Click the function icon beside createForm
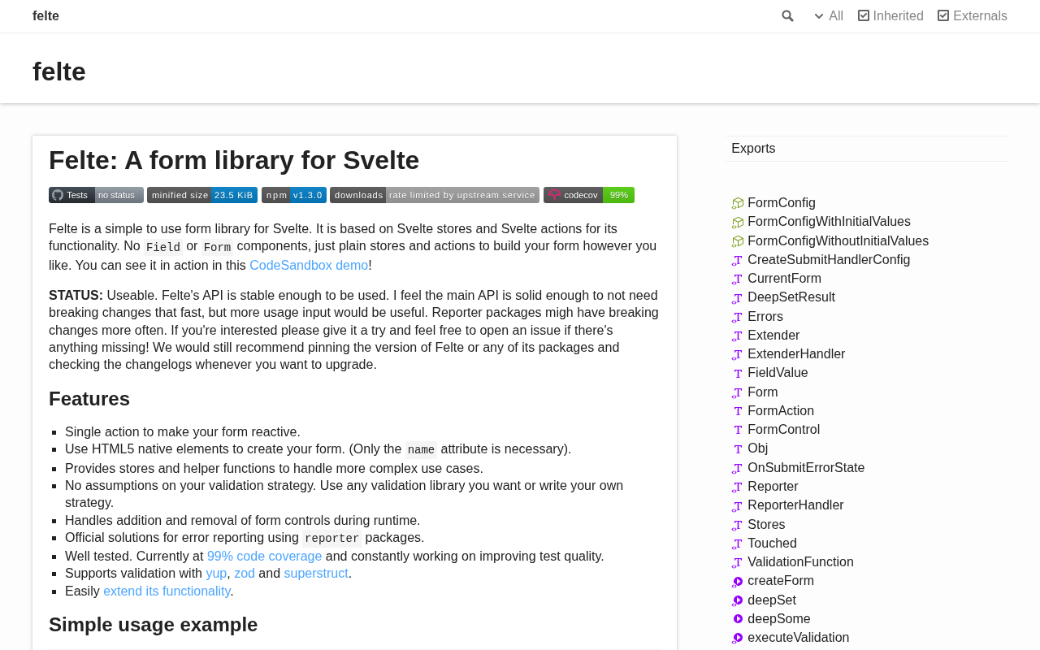The image size is (1040, 650). coord(738,582)
